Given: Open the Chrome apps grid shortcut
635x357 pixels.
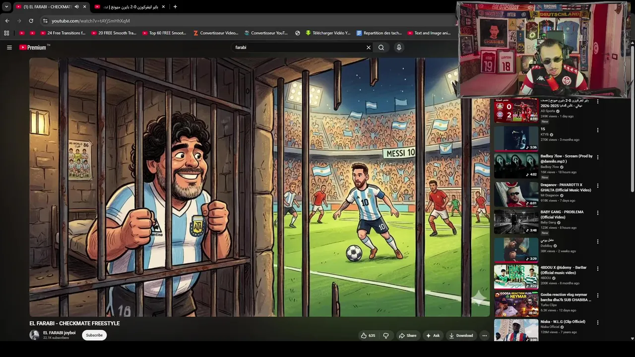Looking at the screenshot, I should pos(6,33).
